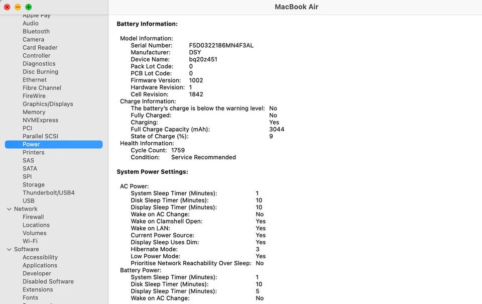The width and height of the screenshot is (482, 304).
Task: Open Volumes under Network
Action: [35, 233]
